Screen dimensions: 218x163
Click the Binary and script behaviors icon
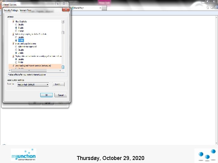tap(13, 43)
